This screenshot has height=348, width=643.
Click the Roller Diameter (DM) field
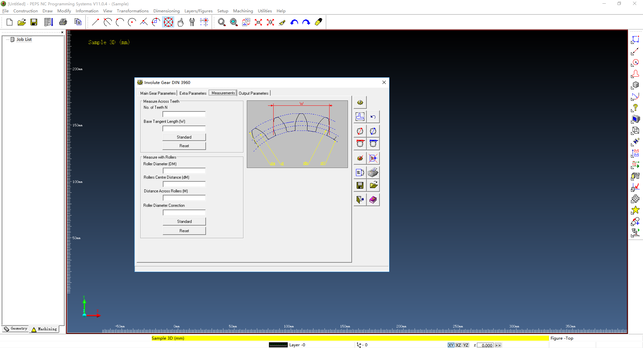click(x=184, y=171)
